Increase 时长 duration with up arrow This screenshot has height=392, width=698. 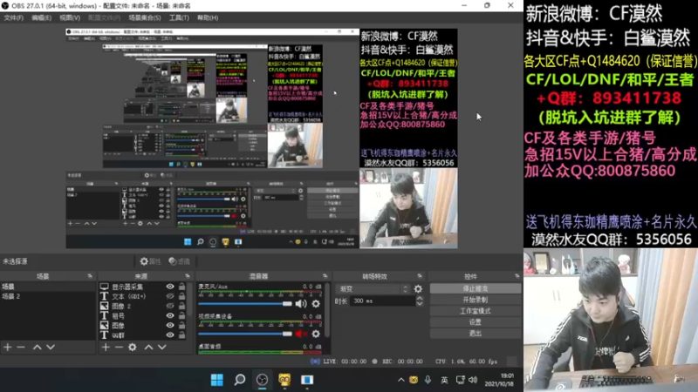[x=420, y=298]
